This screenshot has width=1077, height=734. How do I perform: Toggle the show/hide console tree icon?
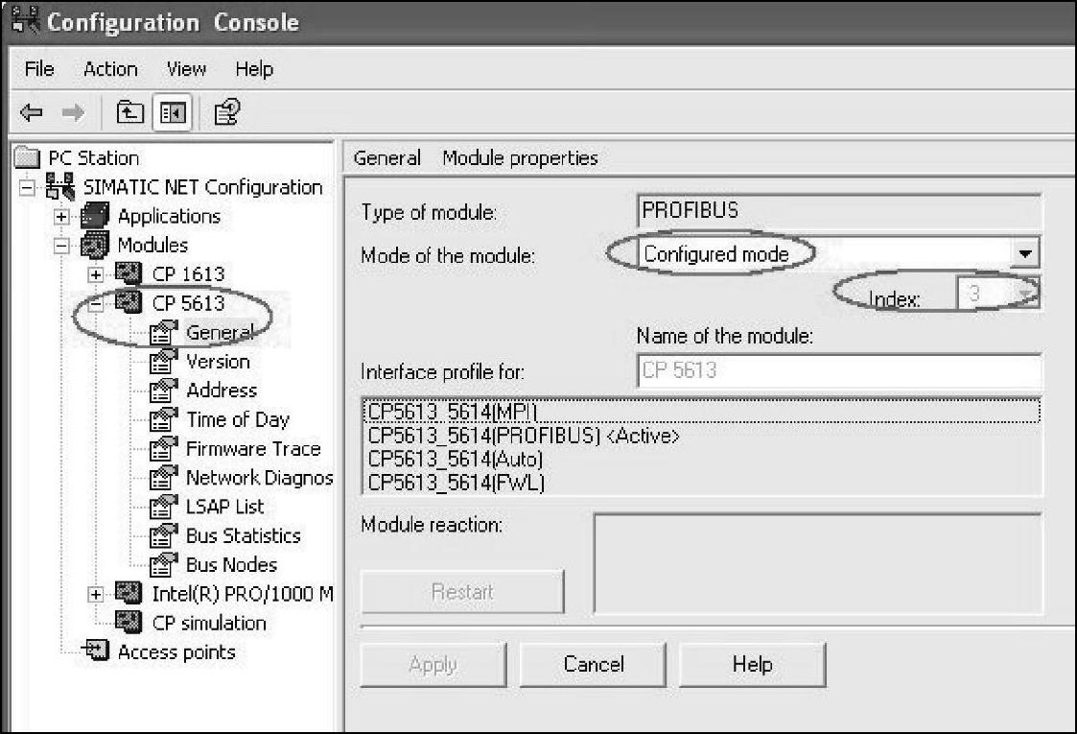coord(173,113)
